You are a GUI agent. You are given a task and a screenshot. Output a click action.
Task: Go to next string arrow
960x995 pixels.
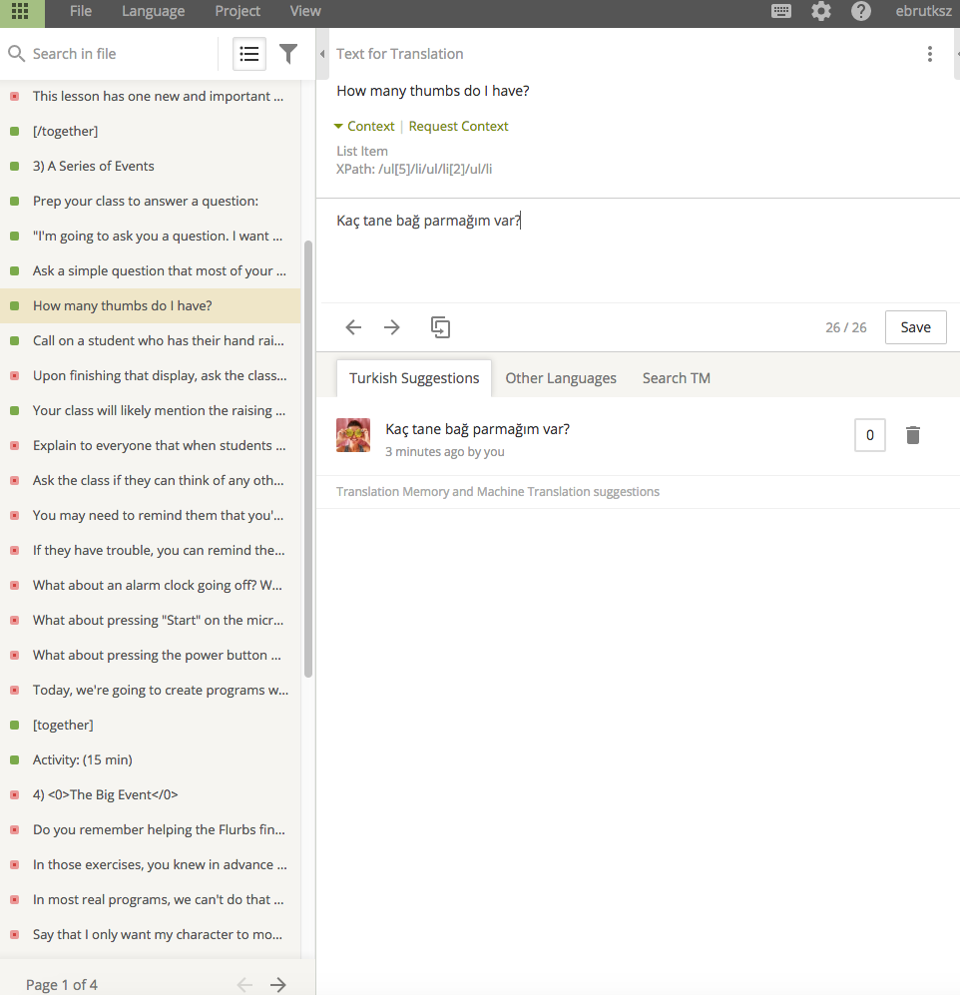point(392,327)
